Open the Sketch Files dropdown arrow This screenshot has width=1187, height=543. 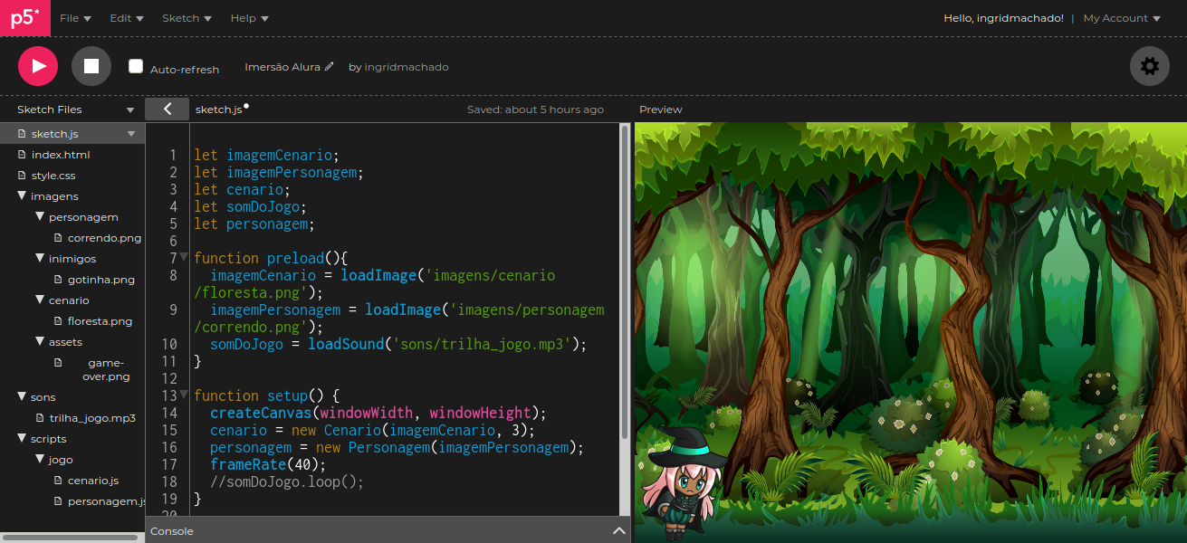(x=130, y=110)
